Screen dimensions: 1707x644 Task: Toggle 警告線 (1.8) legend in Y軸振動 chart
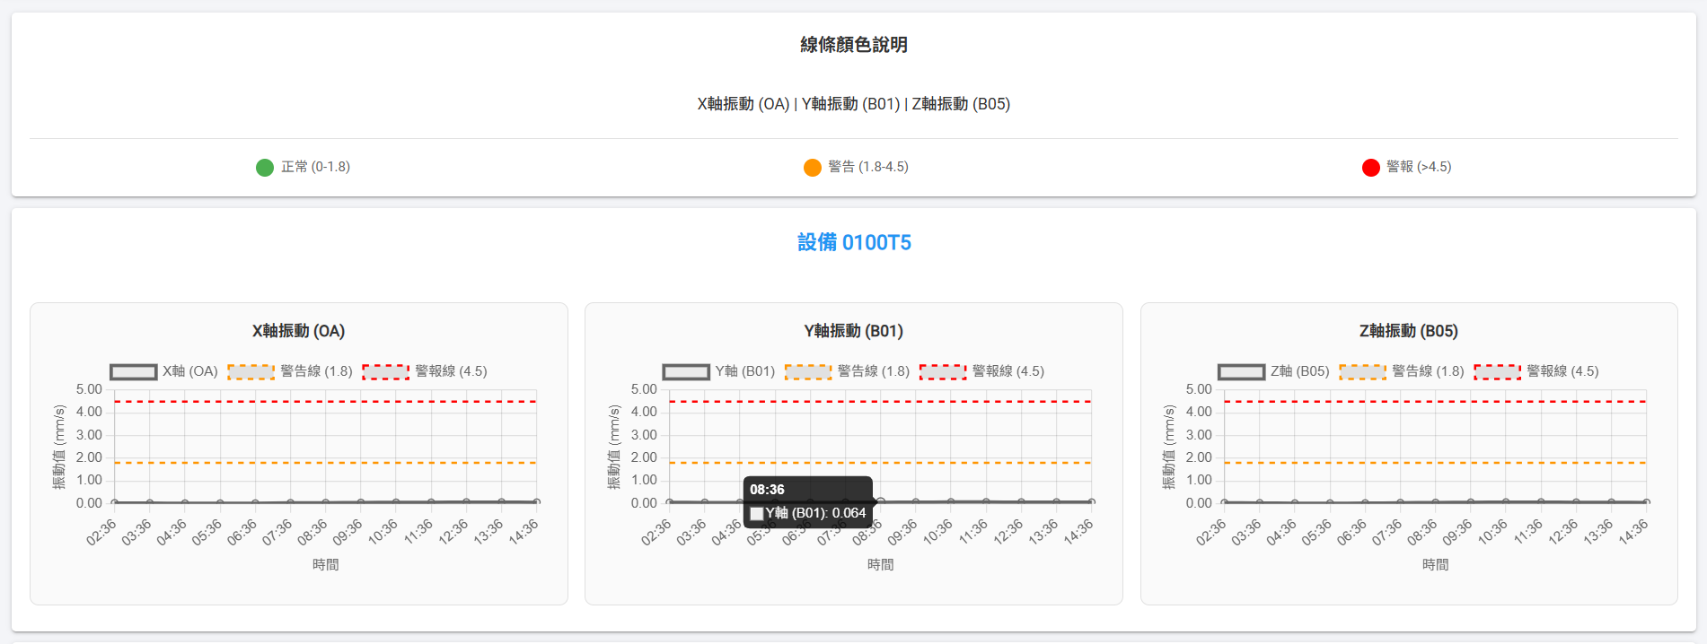pyautogui.click(x=847, y=371)
